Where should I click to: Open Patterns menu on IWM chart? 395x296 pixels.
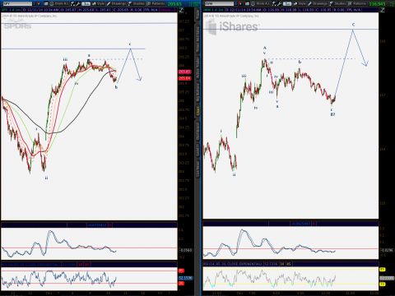pyautogui.click(x=357, y=3)
